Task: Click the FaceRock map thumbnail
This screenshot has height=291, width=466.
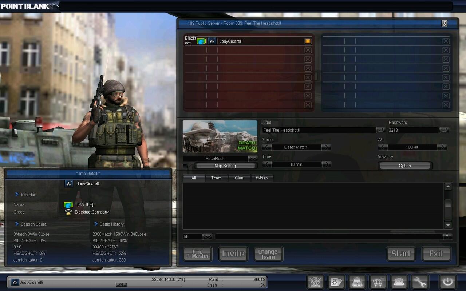Action: pyautogui.click(x=220, y=136)
